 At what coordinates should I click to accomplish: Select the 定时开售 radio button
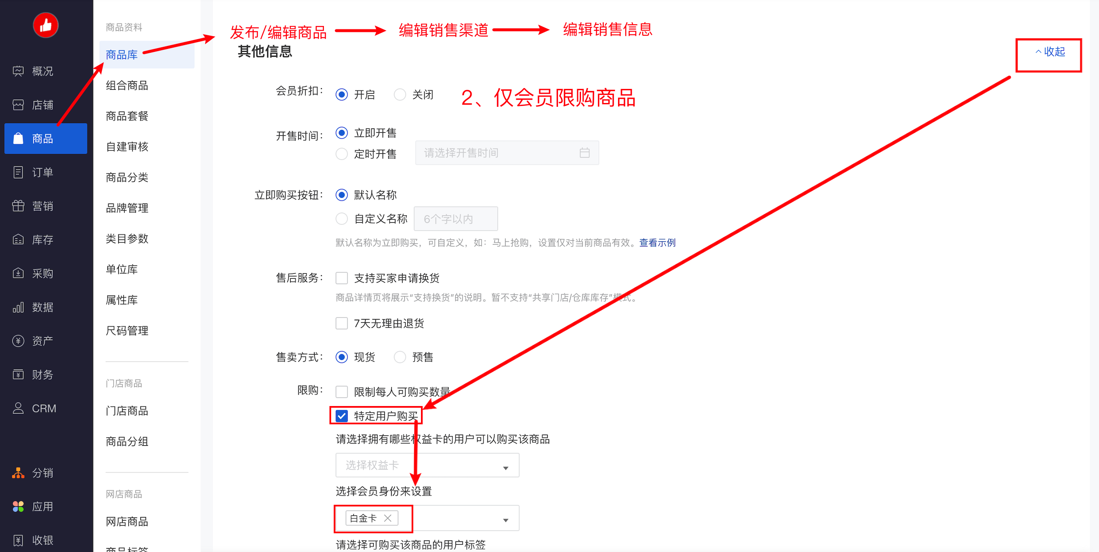point(341,153)
